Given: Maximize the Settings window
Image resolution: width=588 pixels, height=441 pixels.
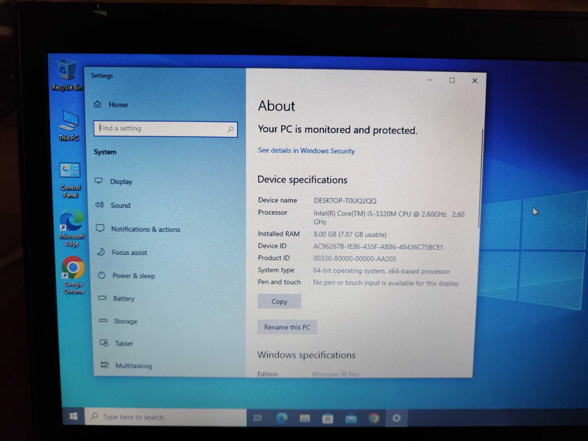Looking at the screenshot, I should click(x=452, y=80).
